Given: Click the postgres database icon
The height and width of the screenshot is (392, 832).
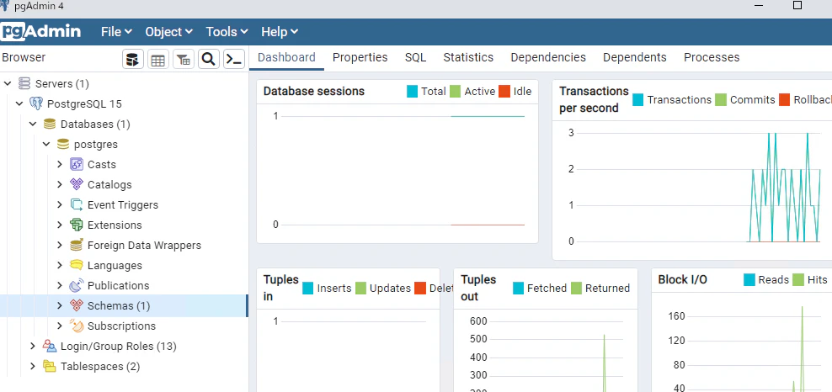Looking at the screenshot, I should tap(62, 144).
